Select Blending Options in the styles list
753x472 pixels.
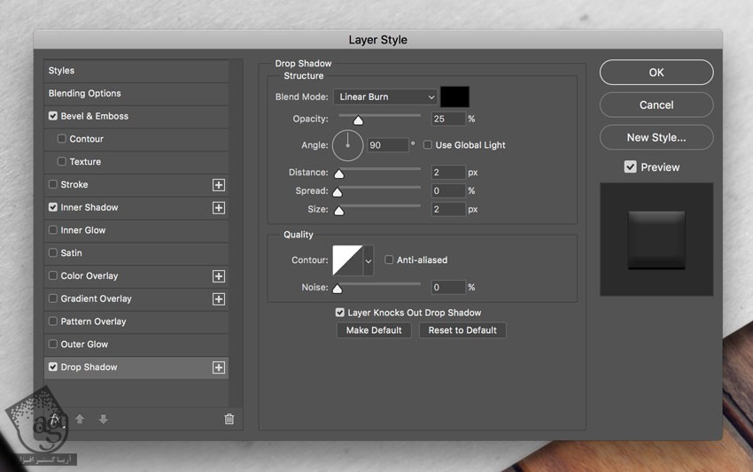85,93
